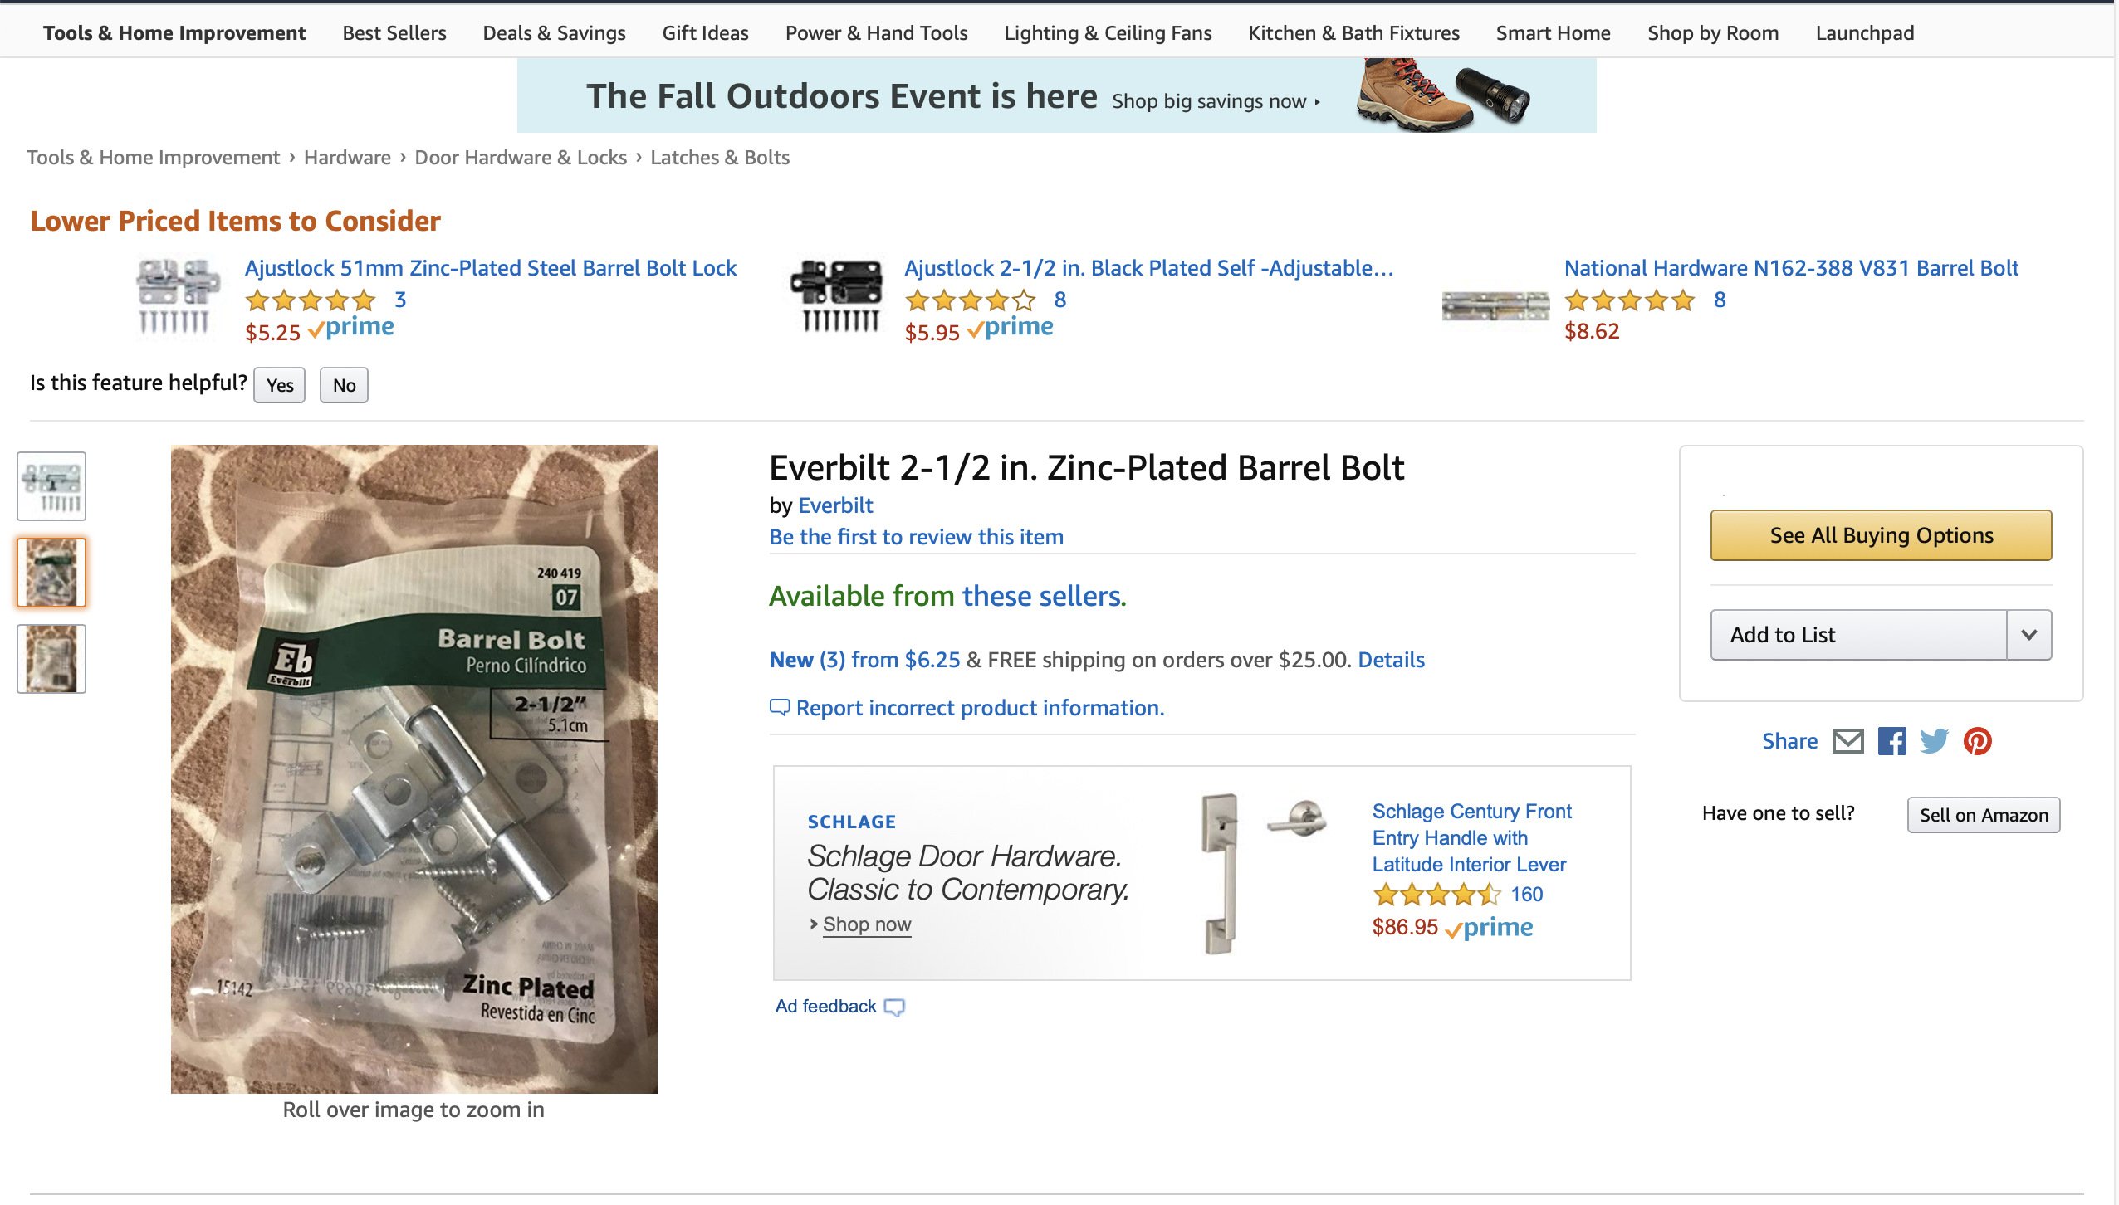
Task: Share on Facebook icon
Action: pos(1891,741)
